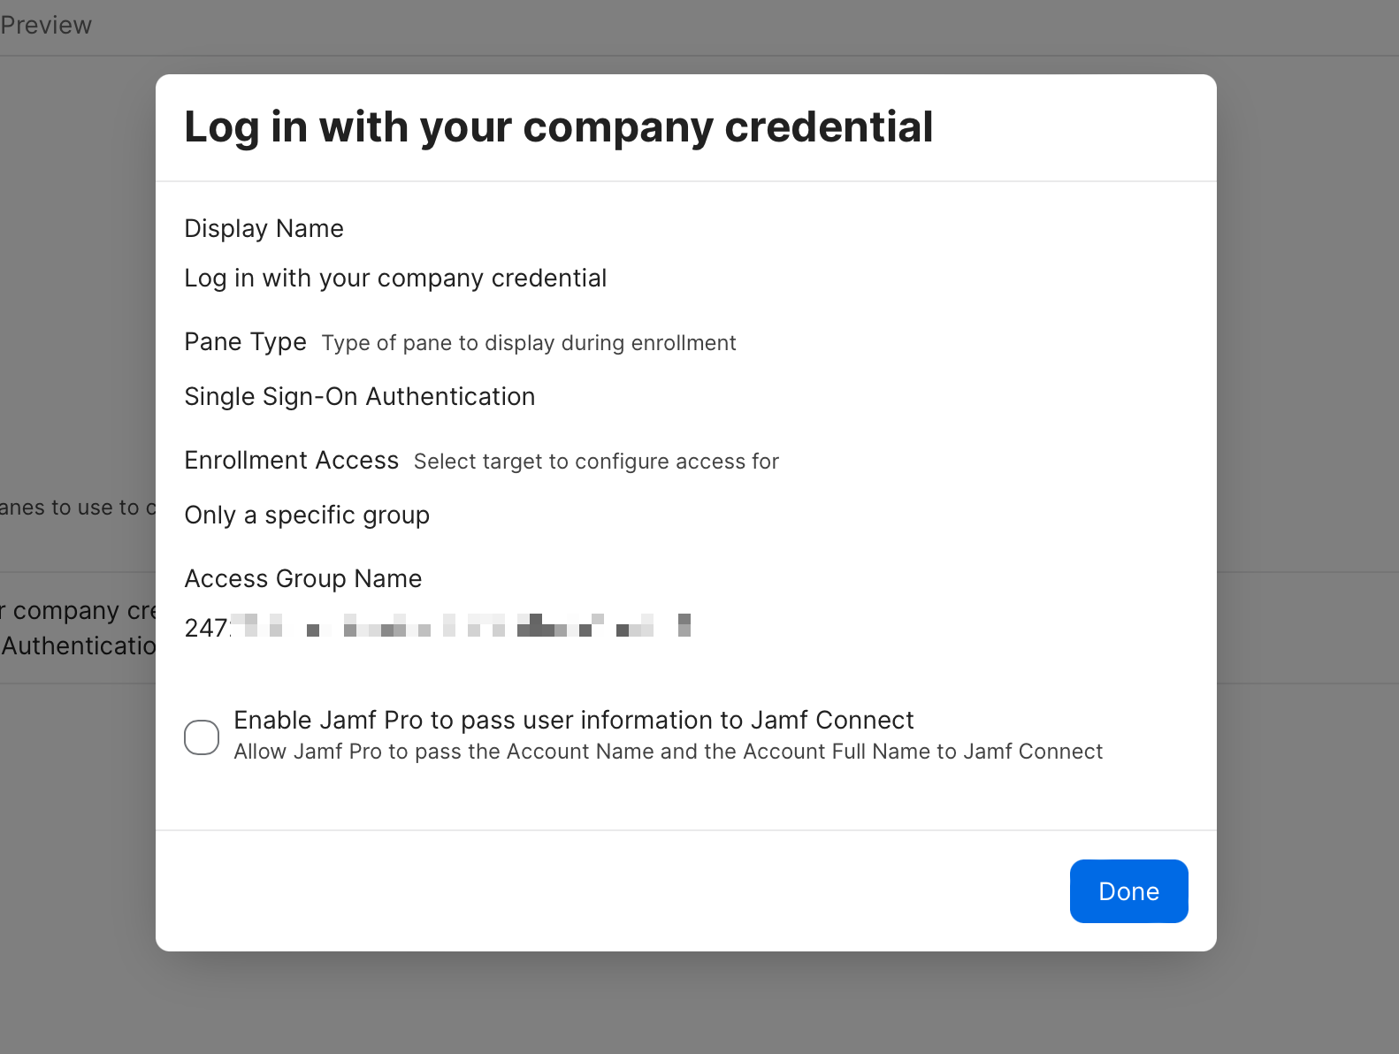This screenshot has height=1054, width=1399.
Task: Click the 'Allow Jamf Pro to pass the Account Name' description
Action: [668, 752]
